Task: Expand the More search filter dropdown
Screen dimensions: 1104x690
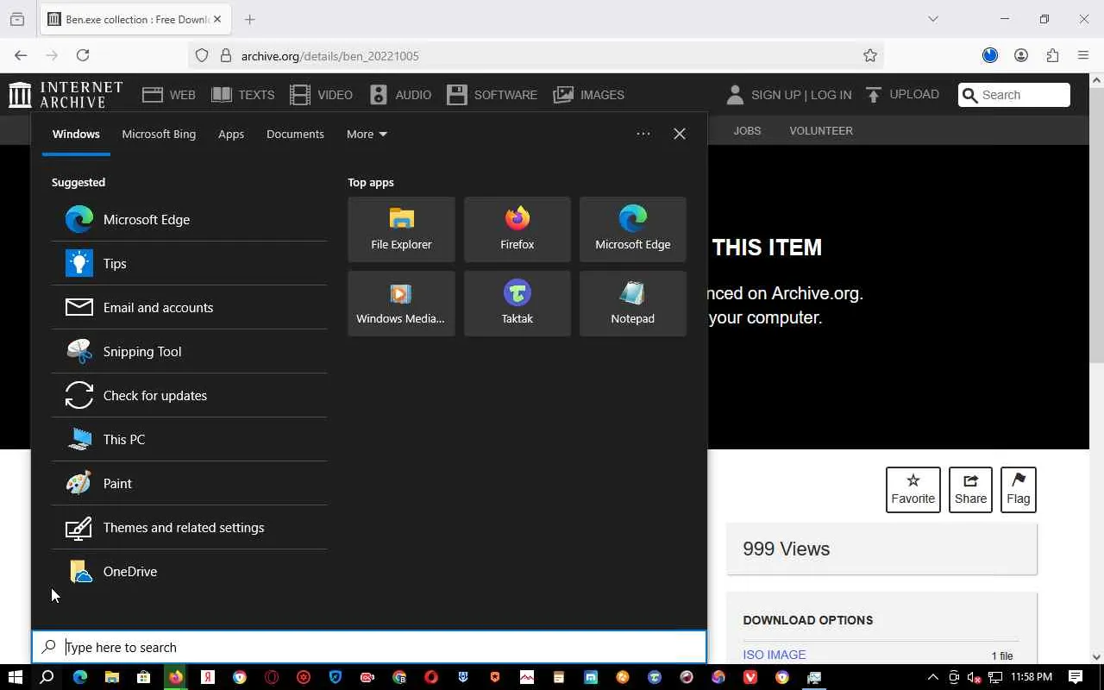Action: [x=367, y=134]
